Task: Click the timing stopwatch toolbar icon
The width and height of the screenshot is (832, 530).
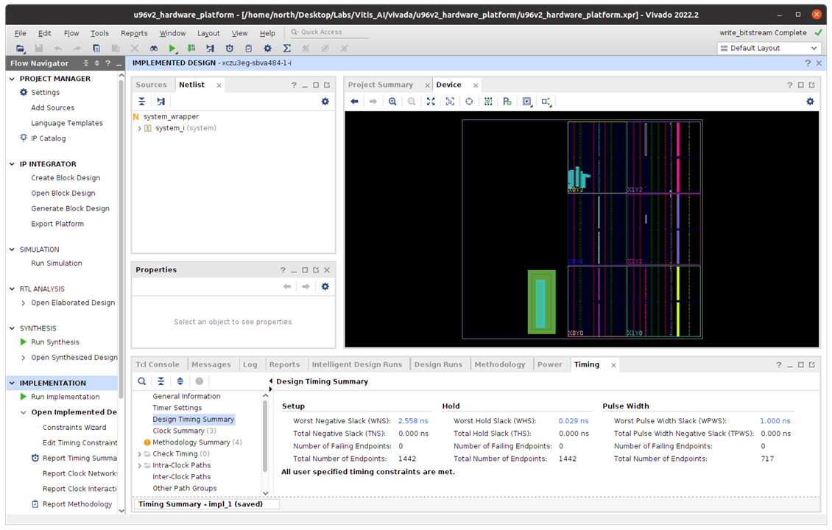Action: tap(229, 49)
